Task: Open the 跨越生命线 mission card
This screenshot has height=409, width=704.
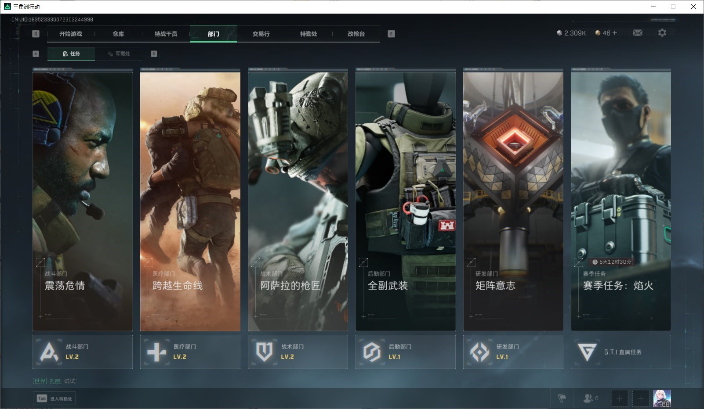Action: [190, 201]
